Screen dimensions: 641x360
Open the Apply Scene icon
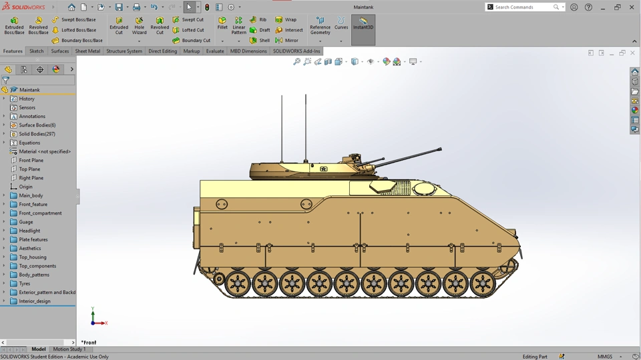[x=397, y=61]
